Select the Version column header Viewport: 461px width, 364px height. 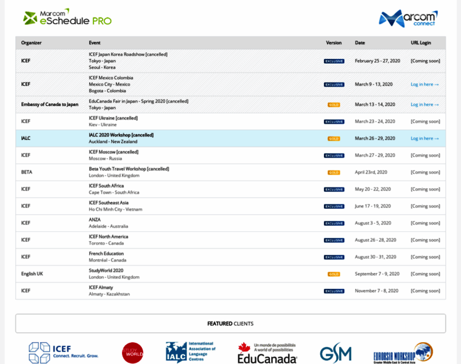pyautogui.click(x=334, y=43)
